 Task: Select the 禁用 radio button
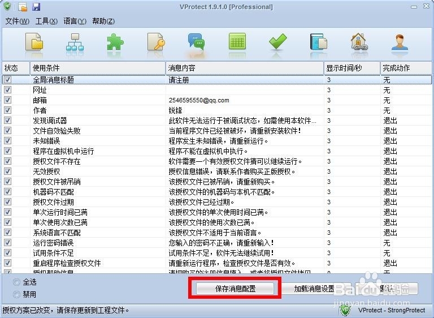coord(17,294)
